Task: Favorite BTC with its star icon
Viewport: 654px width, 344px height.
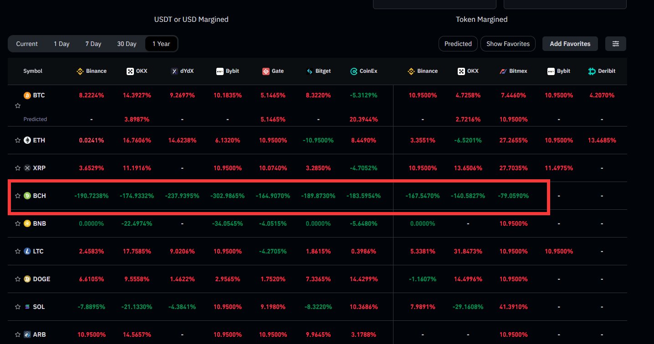Action: 18,106
